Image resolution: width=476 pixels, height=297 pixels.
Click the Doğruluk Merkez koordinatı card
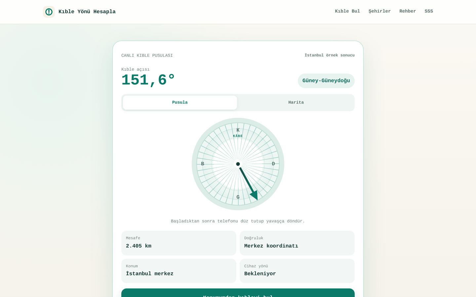[x=297, y=243]
